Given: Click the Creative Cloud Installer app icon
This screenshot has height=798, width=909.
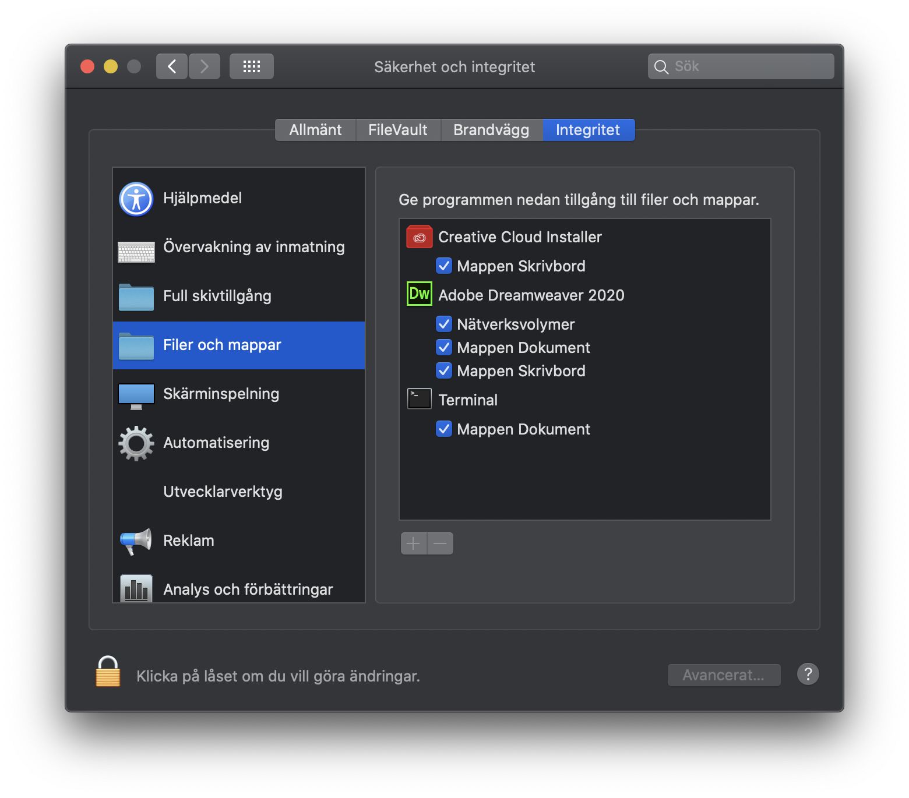Looking at the screenshot, I should (420, 237).
